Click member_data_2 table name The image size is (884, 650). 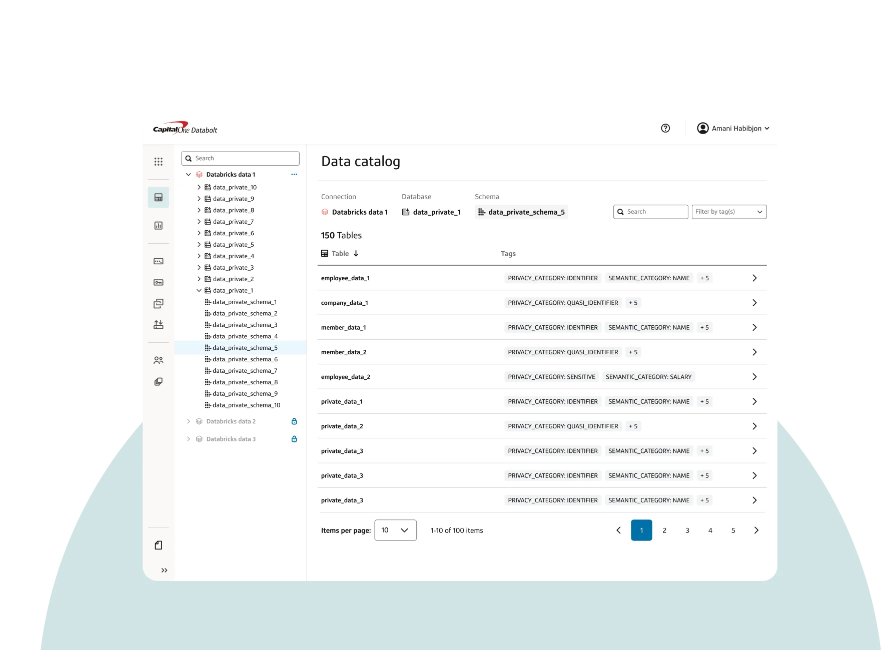(x=344, y=352)
